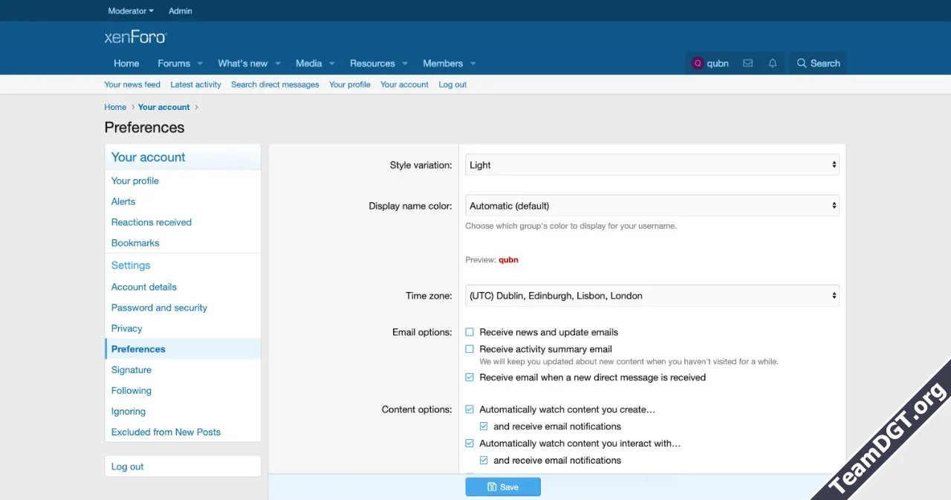Open the Time zone dropdown
The image size is (951, 500).
pos(652,296)
